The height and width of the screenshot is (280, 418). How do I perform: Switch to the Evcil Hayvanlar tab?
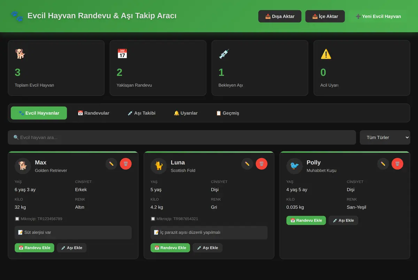click(x=39, y=113)
